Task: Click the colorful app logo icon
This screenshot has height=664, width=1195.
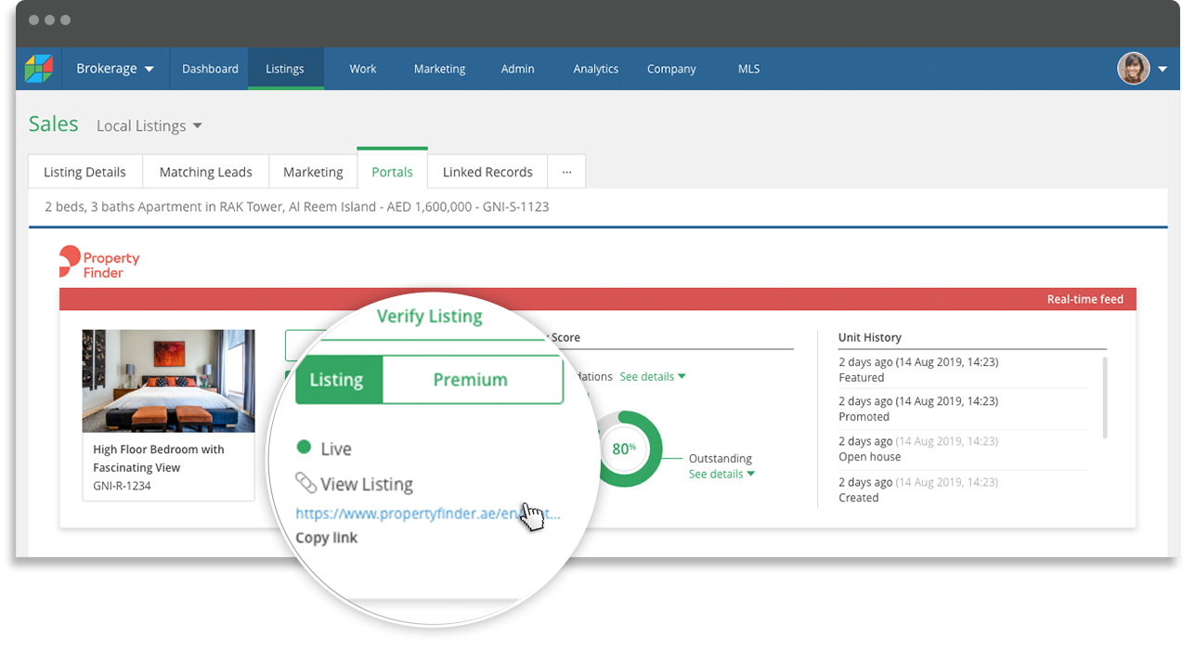Action: (39, 69)
